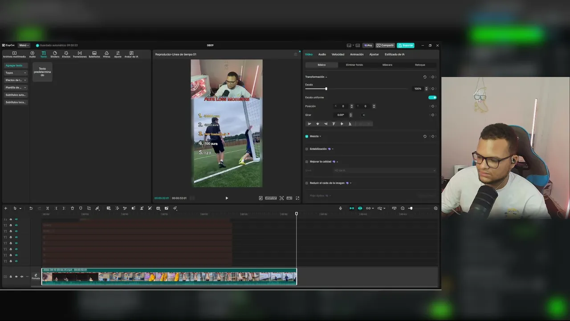The image size is (570, 321).
Task: Reset the Mezcla settings
Action: tap(425, 136)
